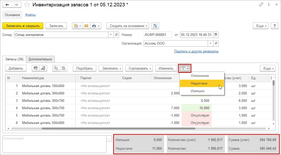Click the printer icon
Screen dimensions: 281x155
coord(94,26)
